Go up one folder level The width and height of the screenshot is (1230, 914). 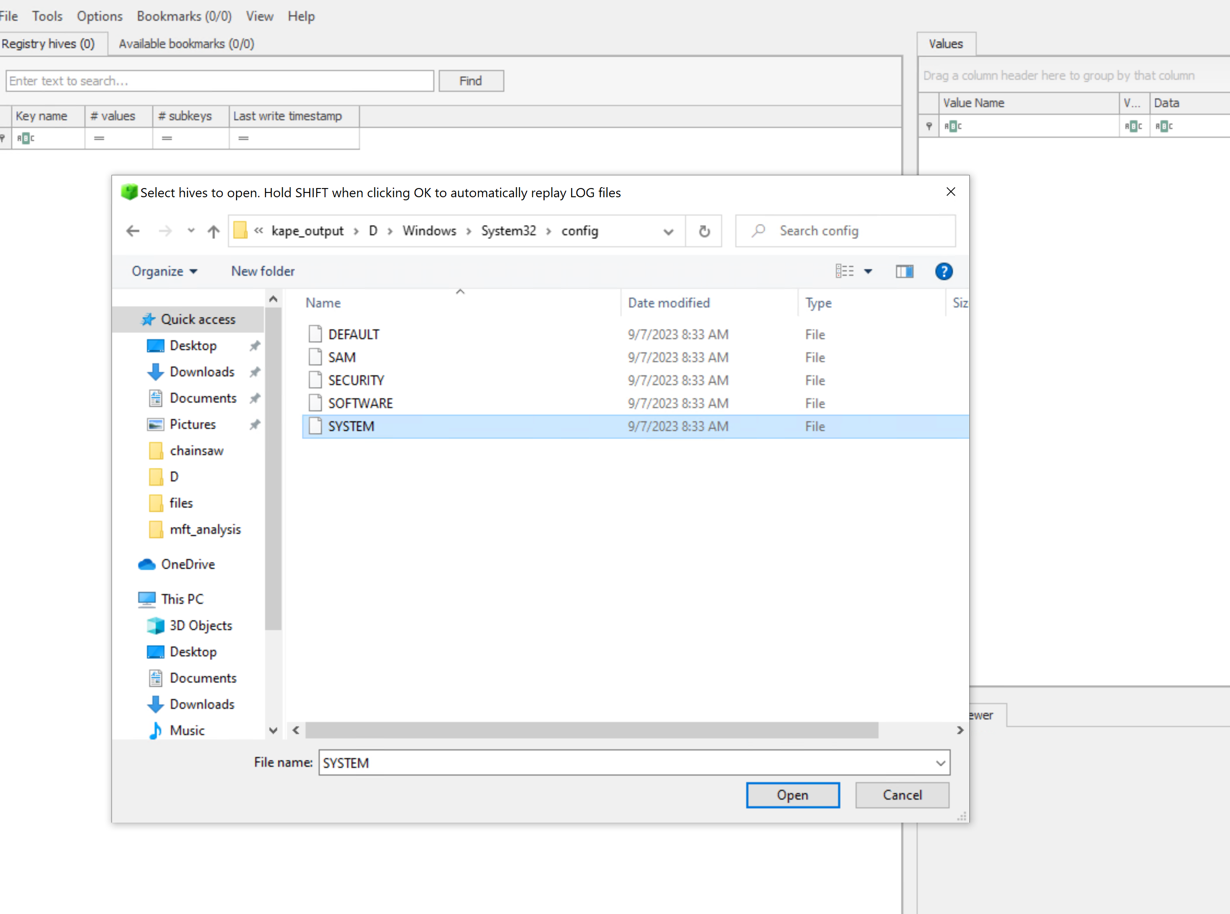213,231
